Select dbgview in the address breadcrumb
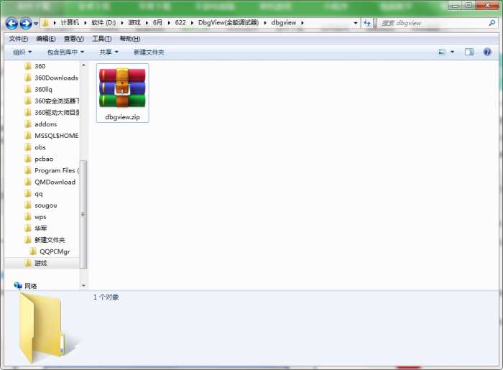 (284, 22)
